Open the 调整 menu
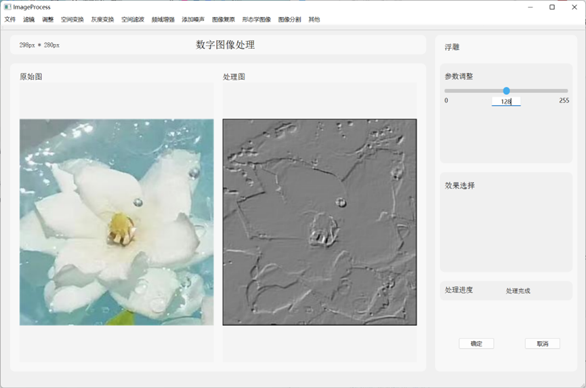586x388 pixels. [48, 20]
